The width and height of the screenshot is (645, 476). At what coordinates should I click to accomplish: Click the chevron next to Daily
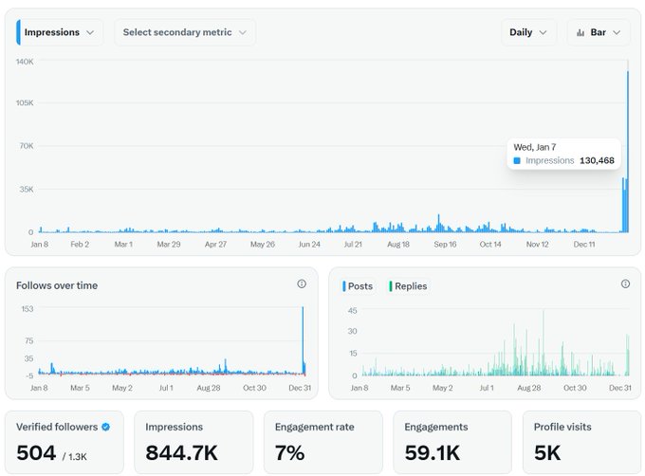pos(543,32)
